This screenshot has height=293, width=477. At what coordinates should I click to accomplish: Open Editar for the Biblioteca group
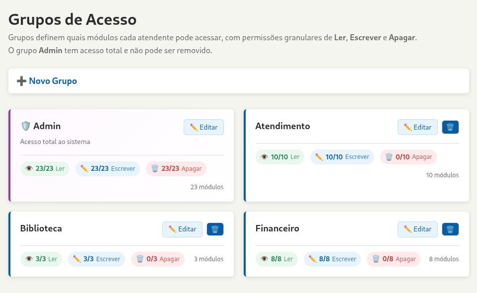tap(182, 229)
